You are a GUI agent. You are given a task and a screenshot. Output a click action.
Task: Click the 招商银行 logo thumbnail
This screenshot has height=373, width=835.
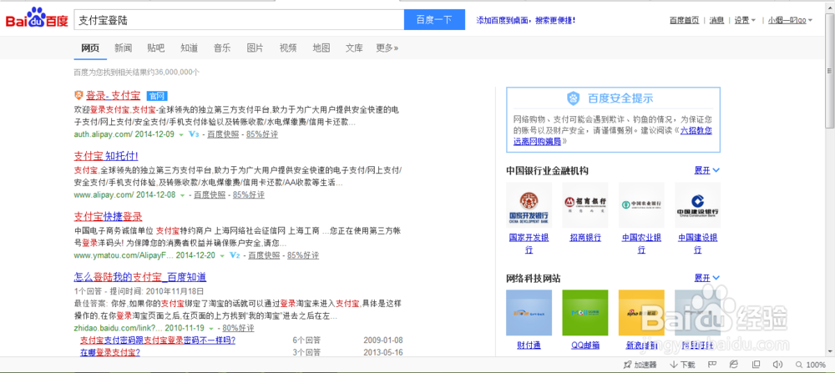tap(585, 205)
